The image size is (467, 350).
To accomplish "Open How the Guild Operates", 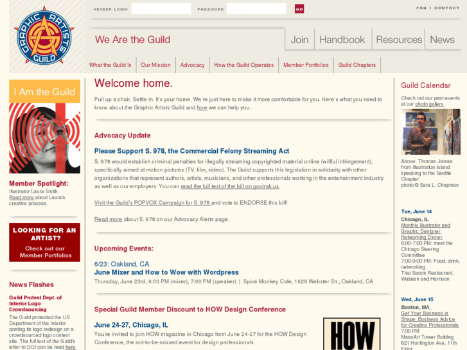I will (243, 65).
